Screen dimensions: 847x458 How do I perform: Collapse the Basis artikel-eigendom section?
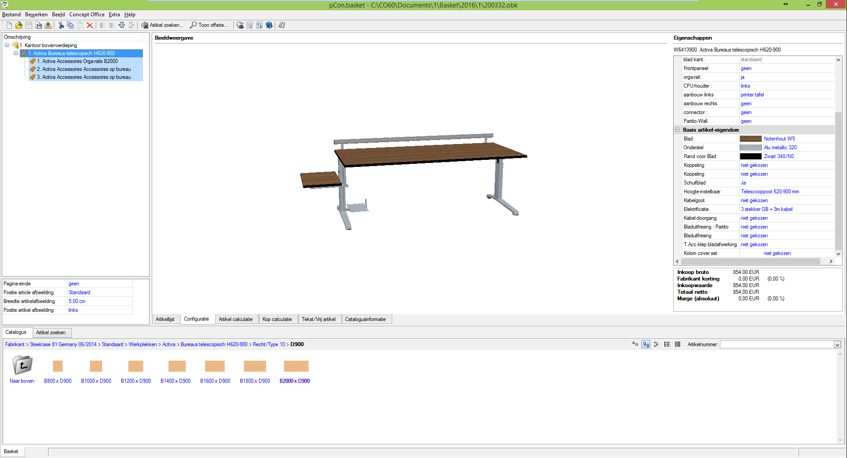(678, 130)
